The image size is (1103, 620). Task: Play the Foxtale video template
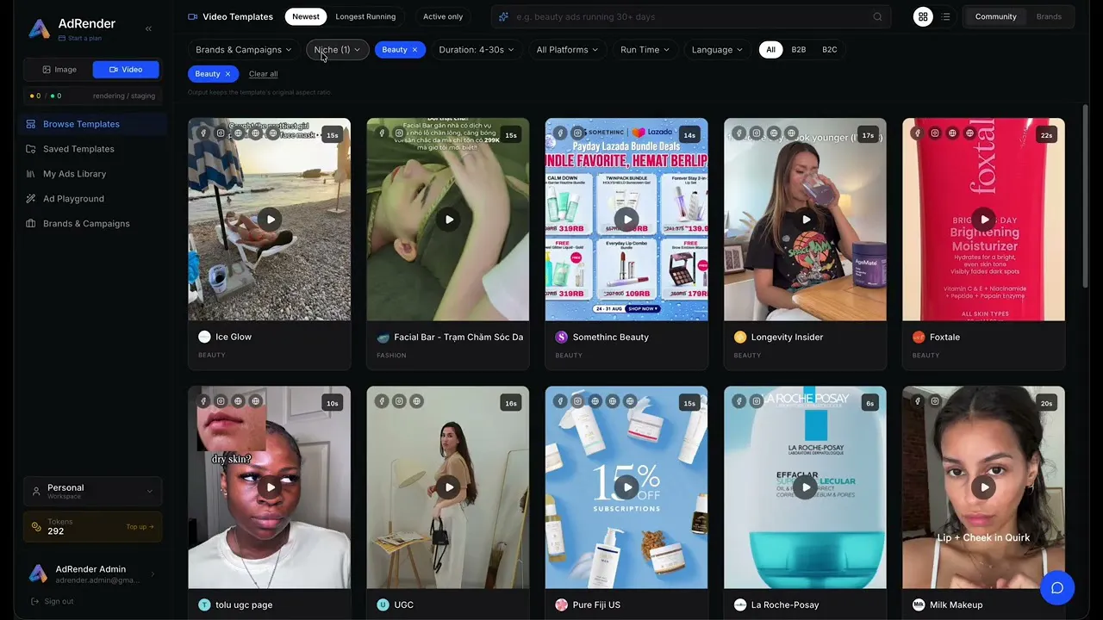point(983,220)
